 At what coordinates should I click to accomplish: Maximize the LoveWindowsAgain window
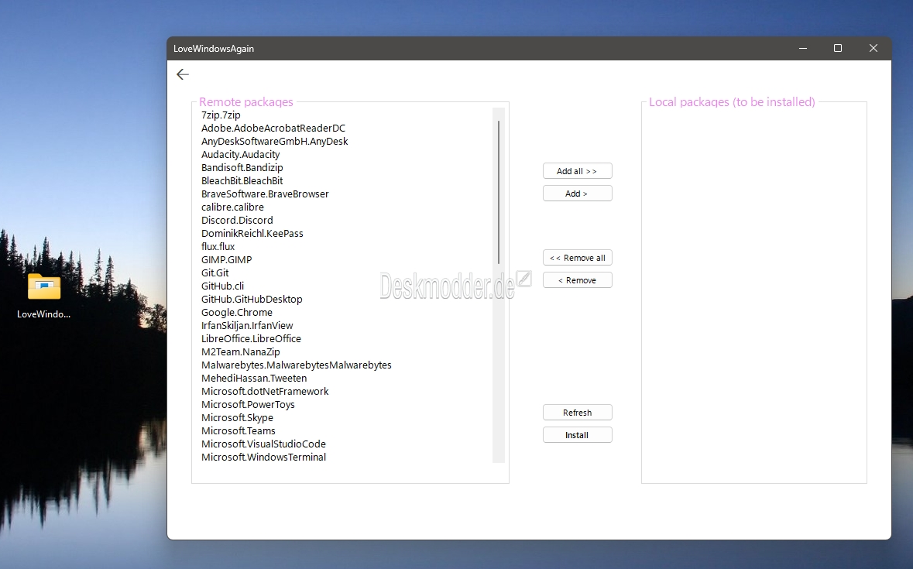coord(838,48)
